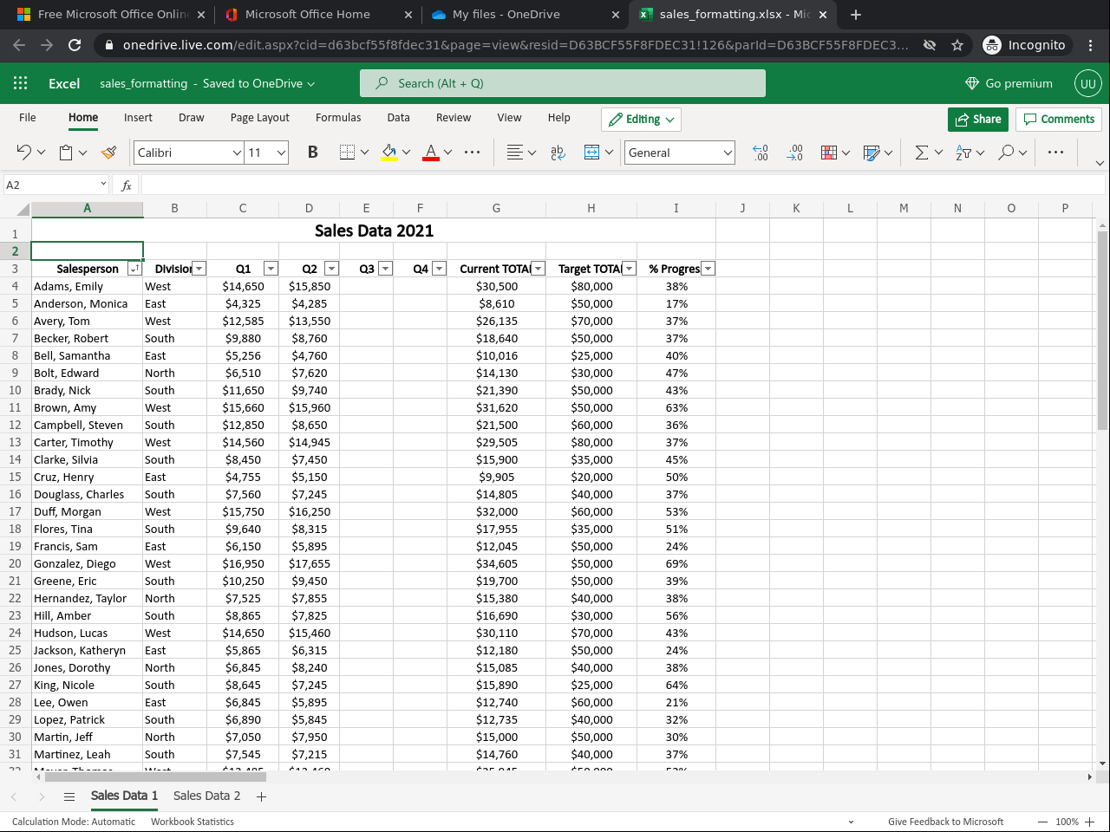Viewport: 1110px width, 832px height.
Task: Open the Sales Data 2 sheet tab
Action: [x=206, y=796]
